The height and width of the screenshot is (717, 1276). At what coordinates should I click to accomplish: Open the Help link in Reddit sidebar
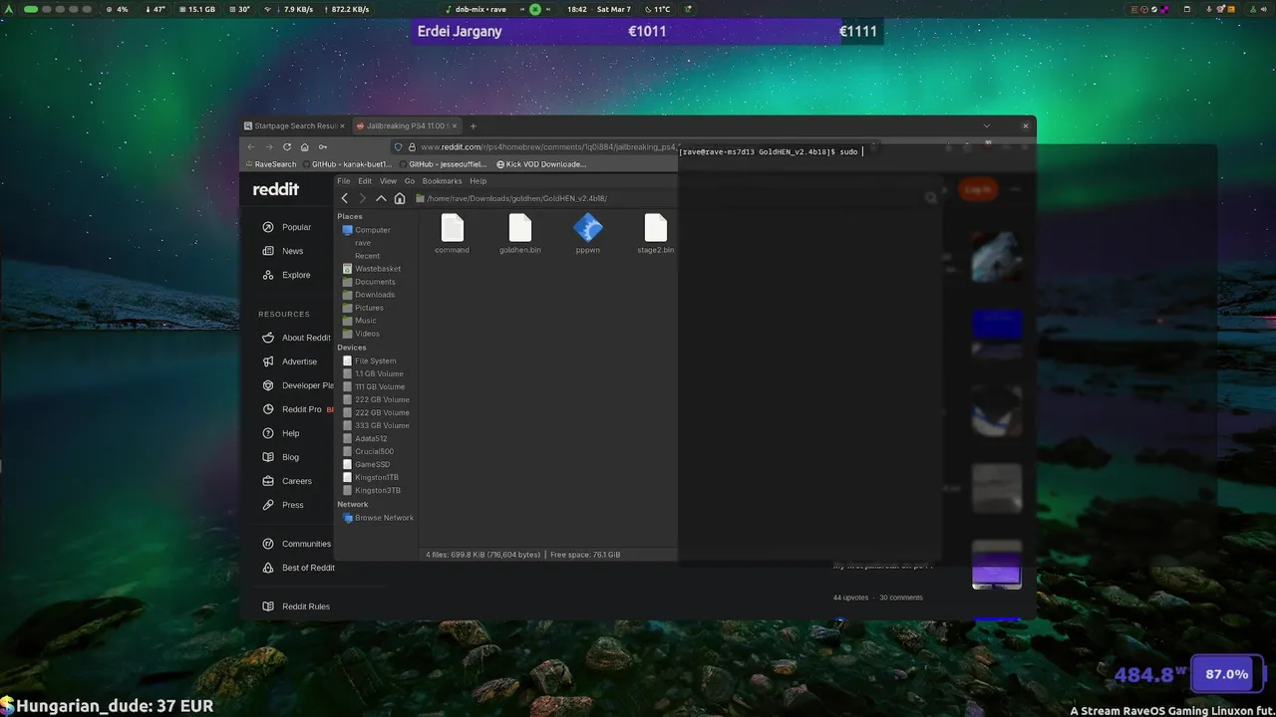click(x=281, y=433)
